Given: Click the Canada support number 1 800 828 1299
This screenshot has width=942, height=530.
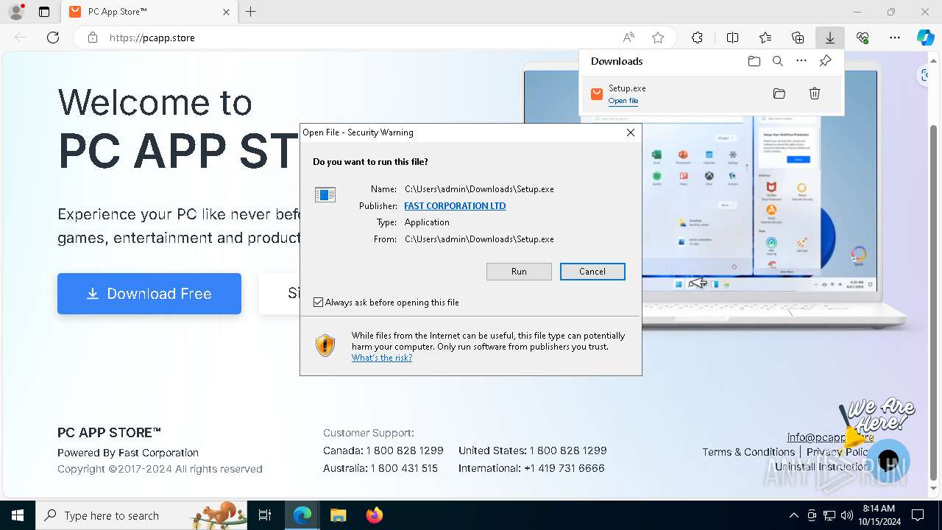Looking at the screenshot, I should click(x=405, y=451).
